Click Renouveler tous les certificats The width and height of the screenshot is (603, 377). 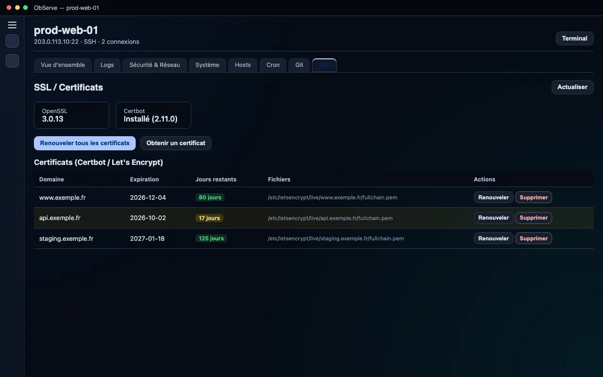(85, 143)
